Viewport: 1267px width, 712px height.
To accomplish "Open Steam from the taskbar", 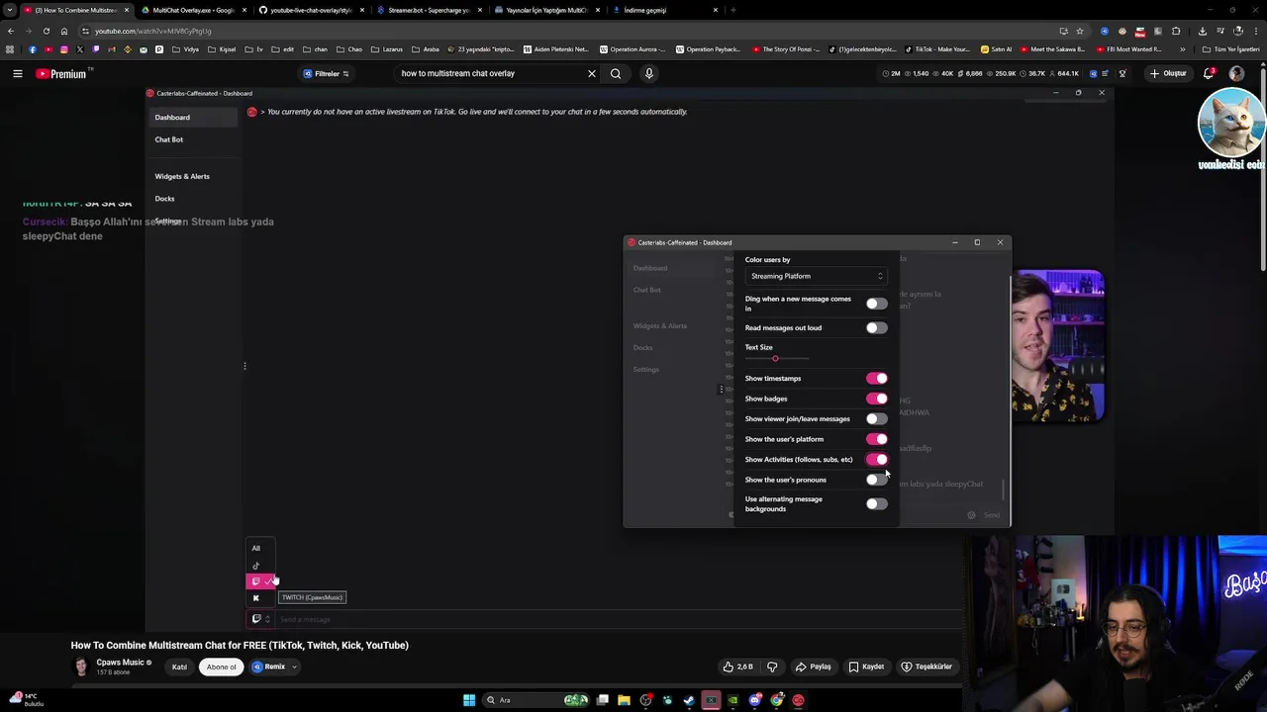I will (x=689, y=700).
